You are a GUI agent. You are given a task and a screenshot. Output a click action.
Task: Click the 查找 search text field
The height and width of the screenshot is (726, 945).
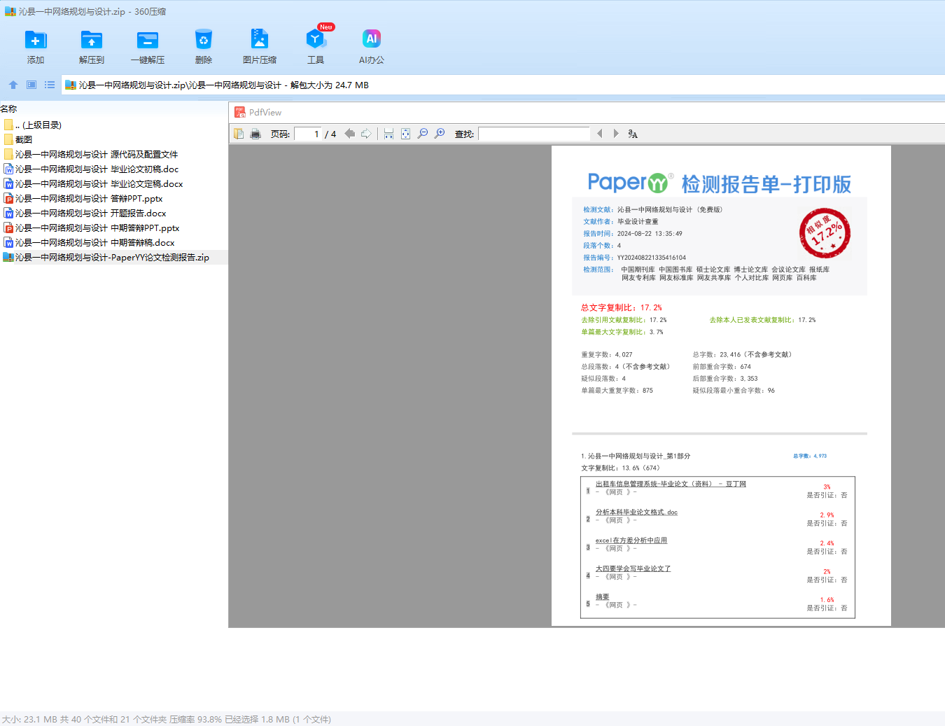pos(534,134)
